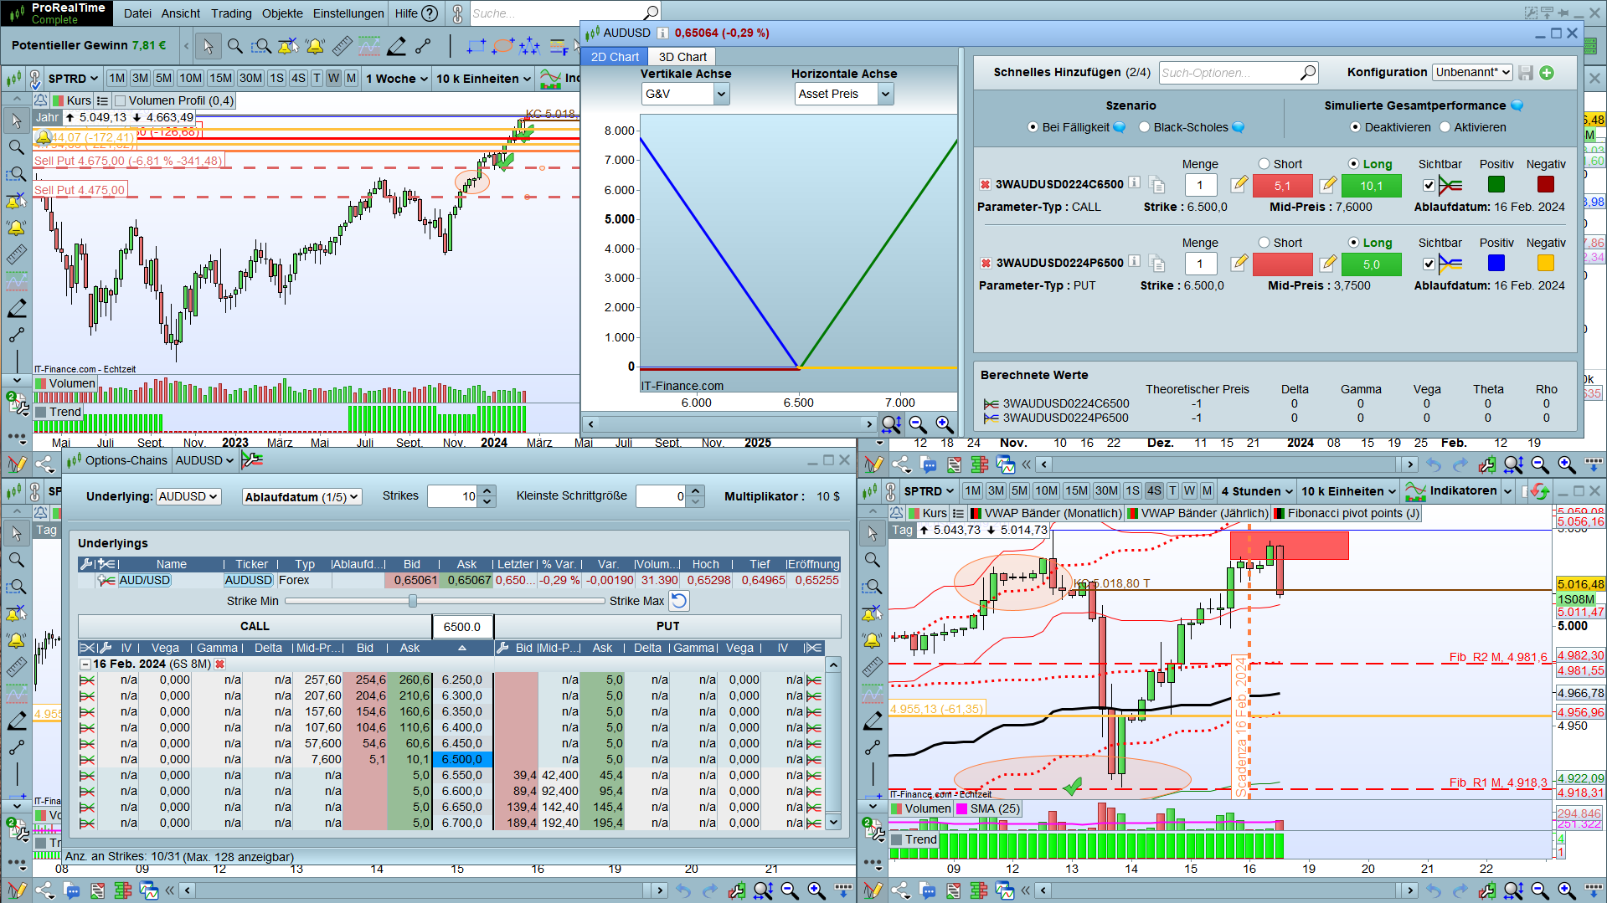Delete the 16 Feb. 2024 expiry group
The image size is (1607, 903).
click(x=220, y=664)
